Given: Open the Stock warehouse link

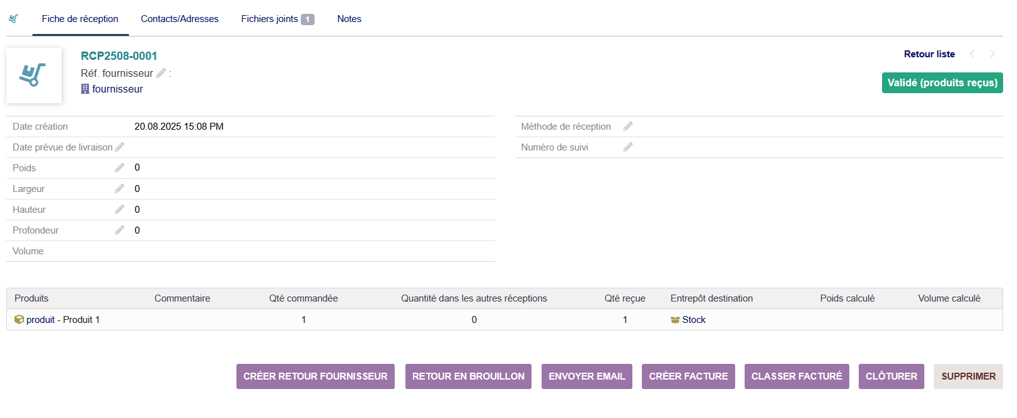Looking at the screenshot, I should (694, 320).
